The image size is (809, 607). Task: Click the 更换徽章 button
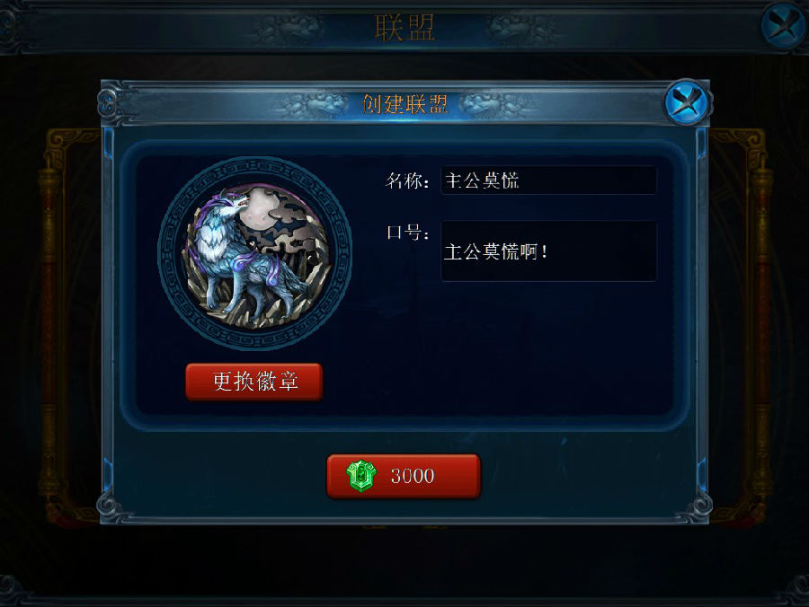254,382
